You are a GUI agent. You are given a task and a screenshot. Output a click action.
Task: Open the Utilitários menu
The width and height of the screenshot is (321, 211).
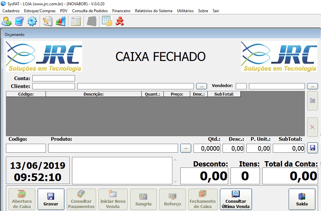tap(185, 11)
